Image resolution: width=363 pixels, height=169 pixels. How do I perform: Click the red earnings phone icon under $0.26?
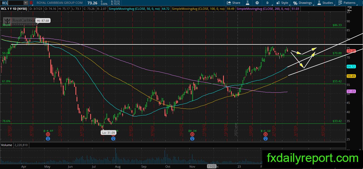coord(193,134)
